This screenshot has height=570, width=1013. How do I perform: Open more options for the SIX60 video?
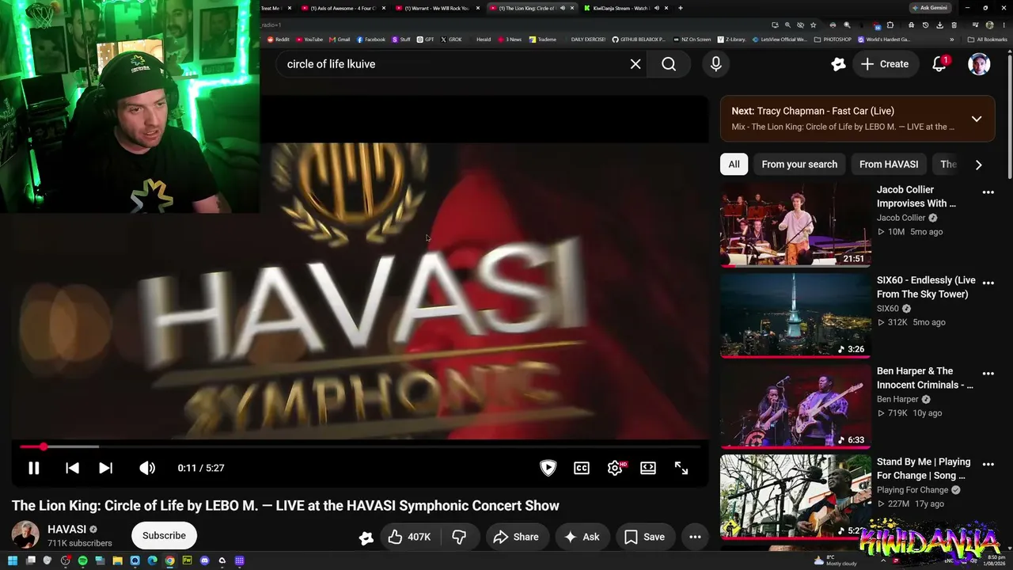coord(988,283)
